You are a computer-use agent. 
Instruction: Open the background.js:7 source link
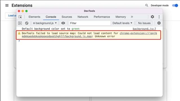coord(144,29)
